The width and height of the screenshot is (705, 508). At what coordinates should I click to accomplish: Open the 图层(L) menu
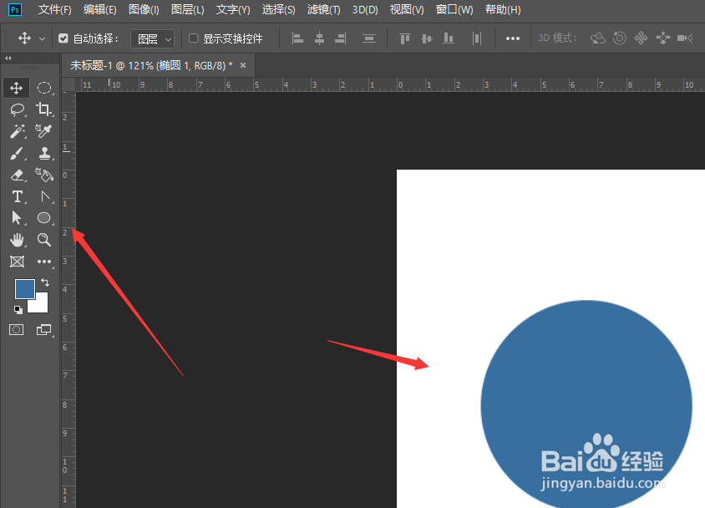pyautogui.click(x=187, y=10)
